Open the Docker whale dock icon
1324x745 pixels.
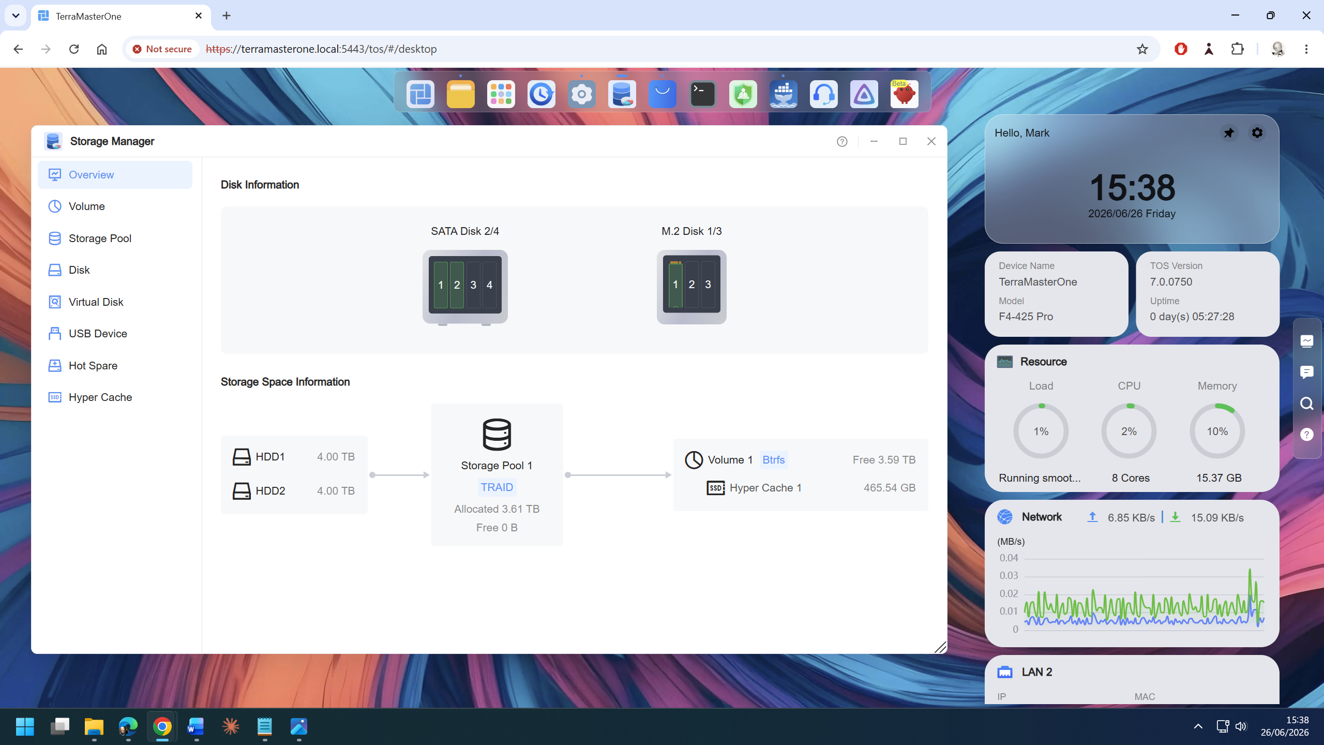click(x=783, y=94)
